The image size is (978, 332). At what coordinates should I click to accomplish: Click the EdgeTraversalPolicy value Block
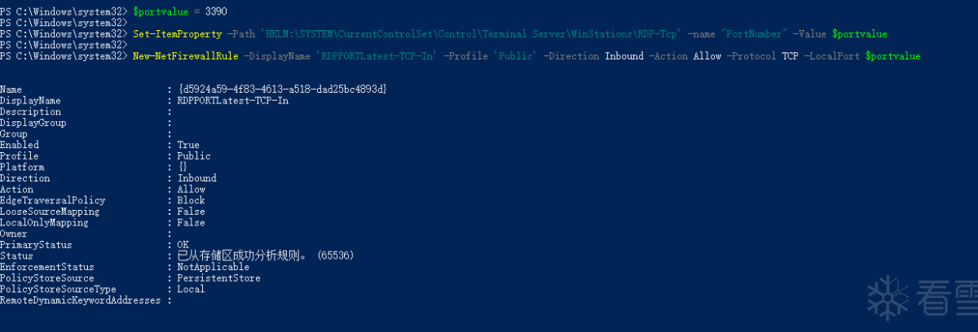(x=192, y=200)
